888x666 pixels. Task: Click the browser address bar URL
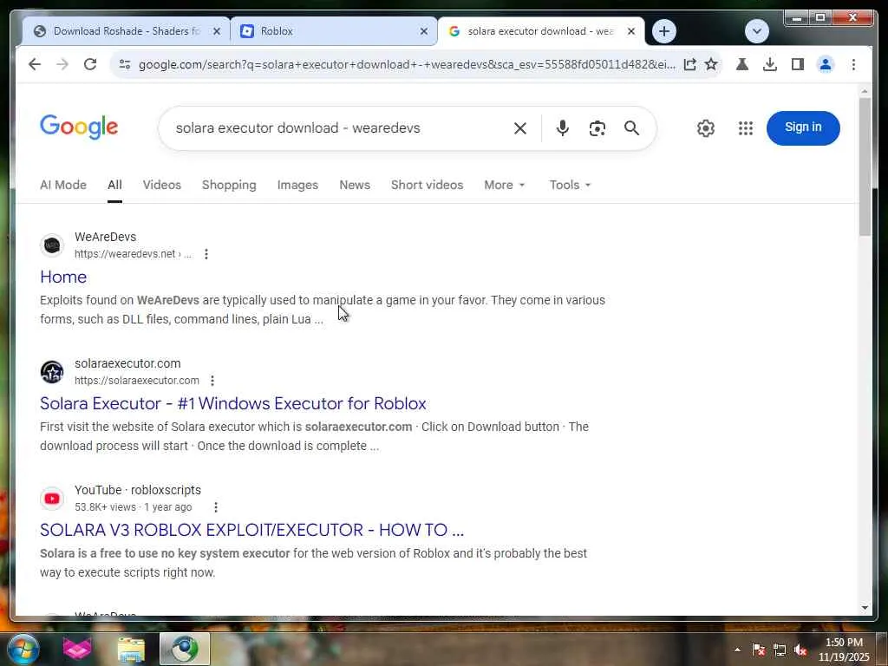pos(407,64)
